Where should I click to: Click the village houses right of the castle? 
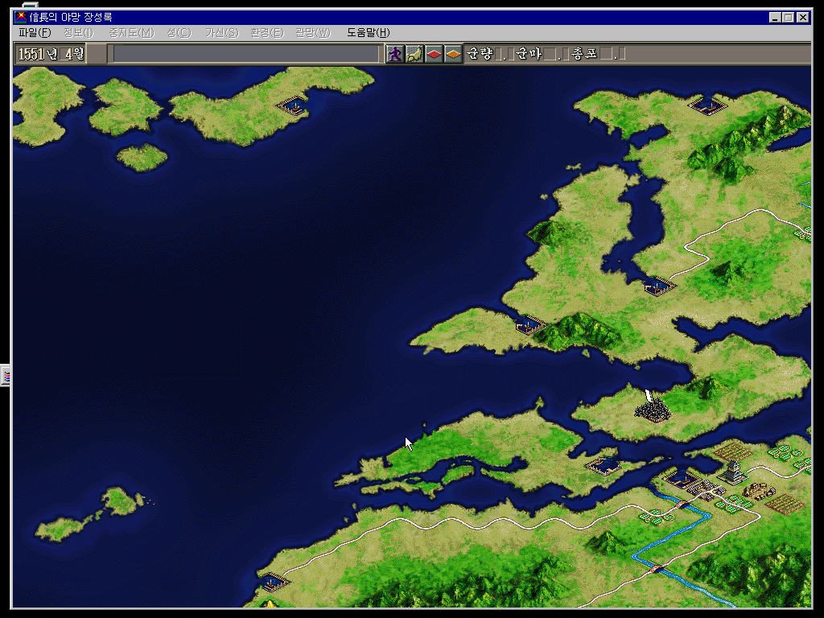click(x=758, y=491)
